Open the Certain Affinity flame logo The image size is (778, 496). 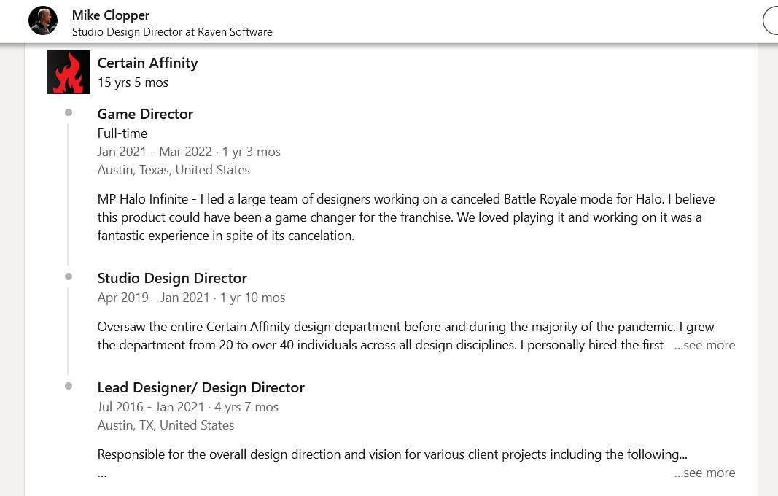coord(69,72)
